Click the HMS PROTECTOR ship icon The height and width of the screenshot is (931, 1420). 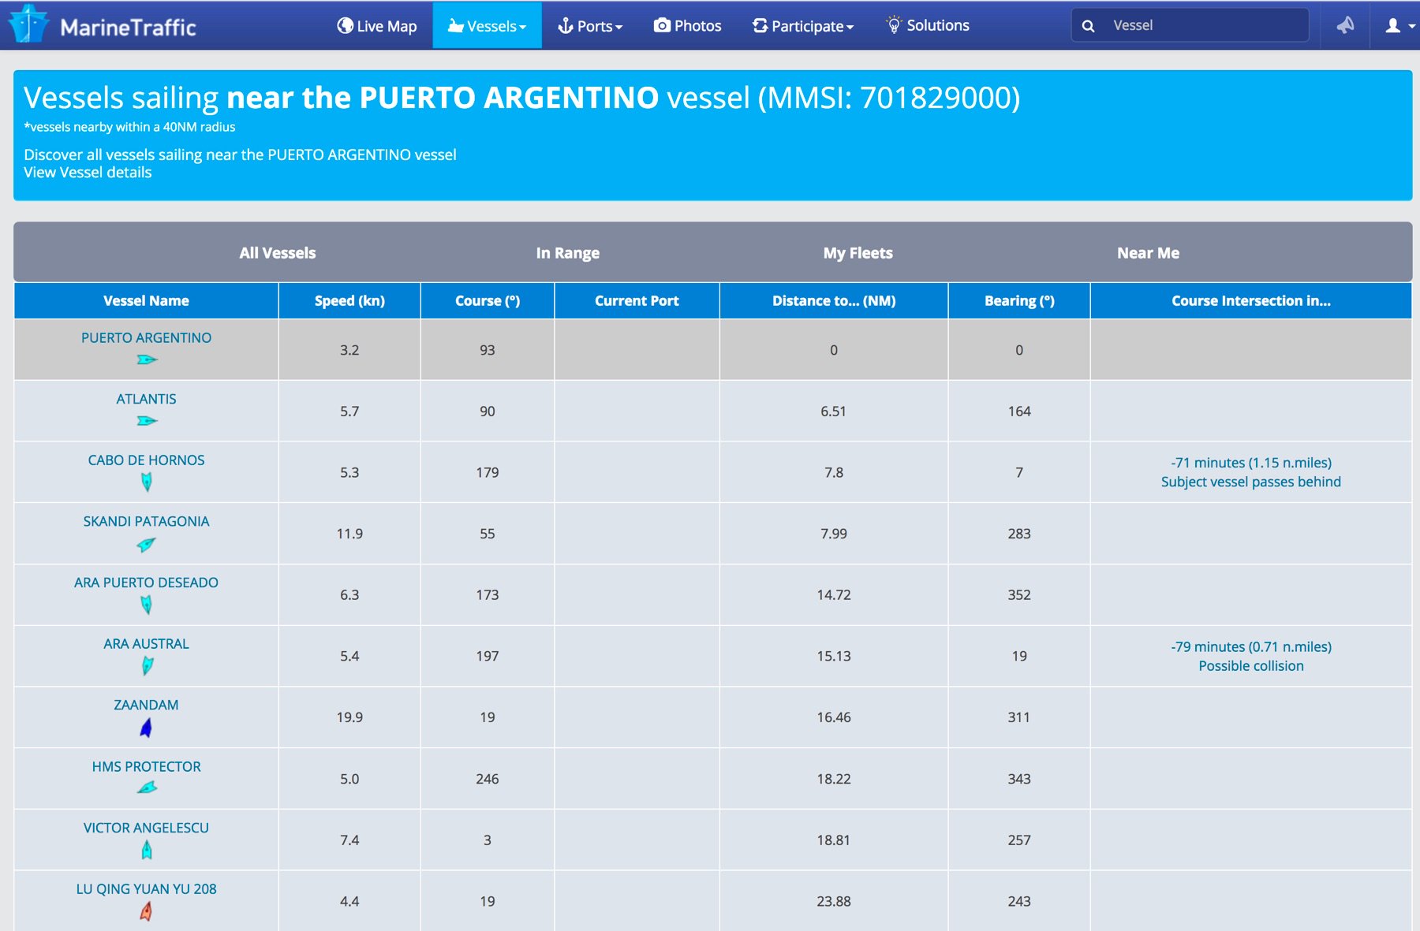(147, 788)
